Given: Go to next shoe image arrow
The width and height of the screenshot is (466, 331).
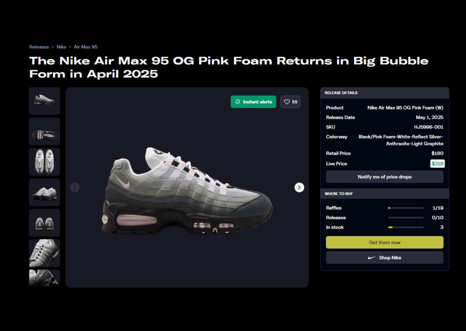Looking at the screenshot, I should pos(299,187).
